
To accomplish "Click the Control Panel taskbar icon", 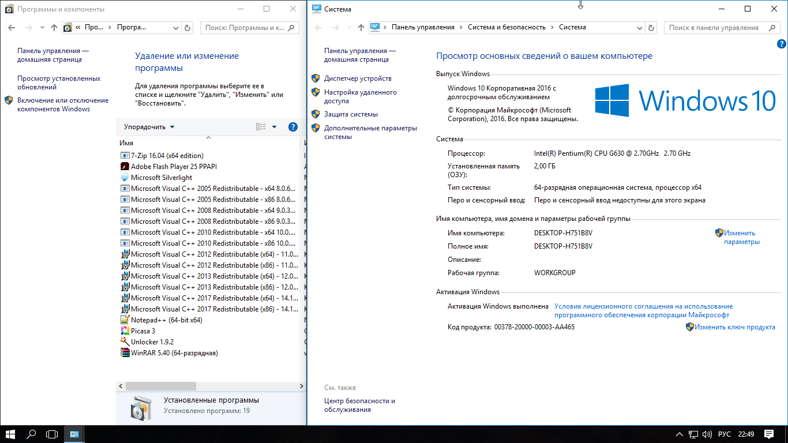I will tap(74, 434).
